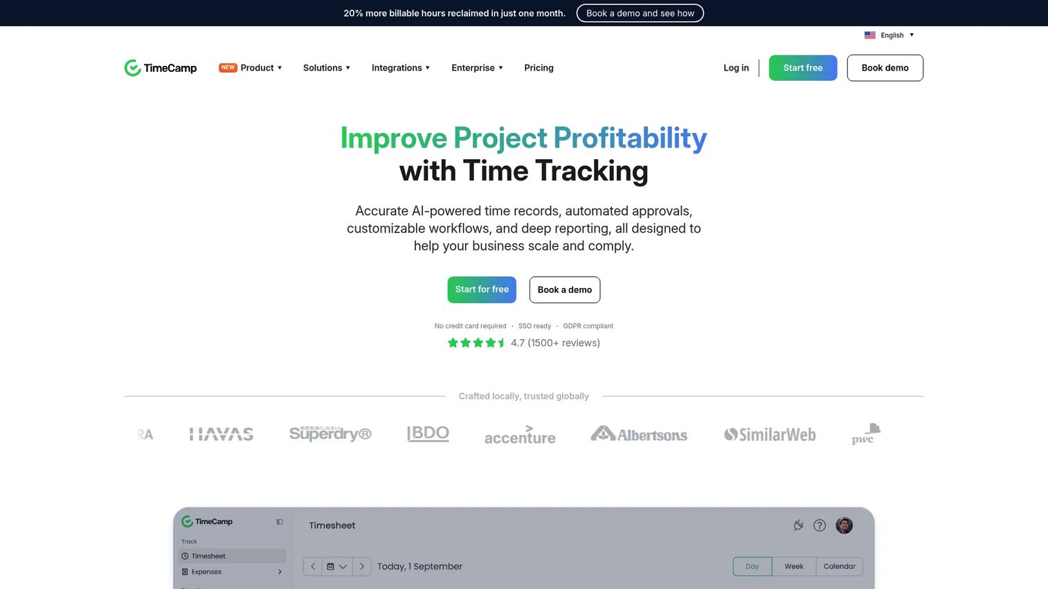Click the Start free button in header
1048x589 pixels.
tap(803, 68)
